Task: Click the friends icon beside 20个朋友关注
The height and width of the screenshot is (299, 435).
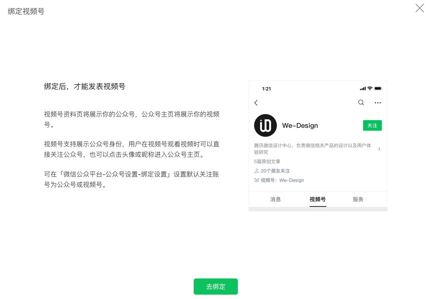Action: coord(257,171)
